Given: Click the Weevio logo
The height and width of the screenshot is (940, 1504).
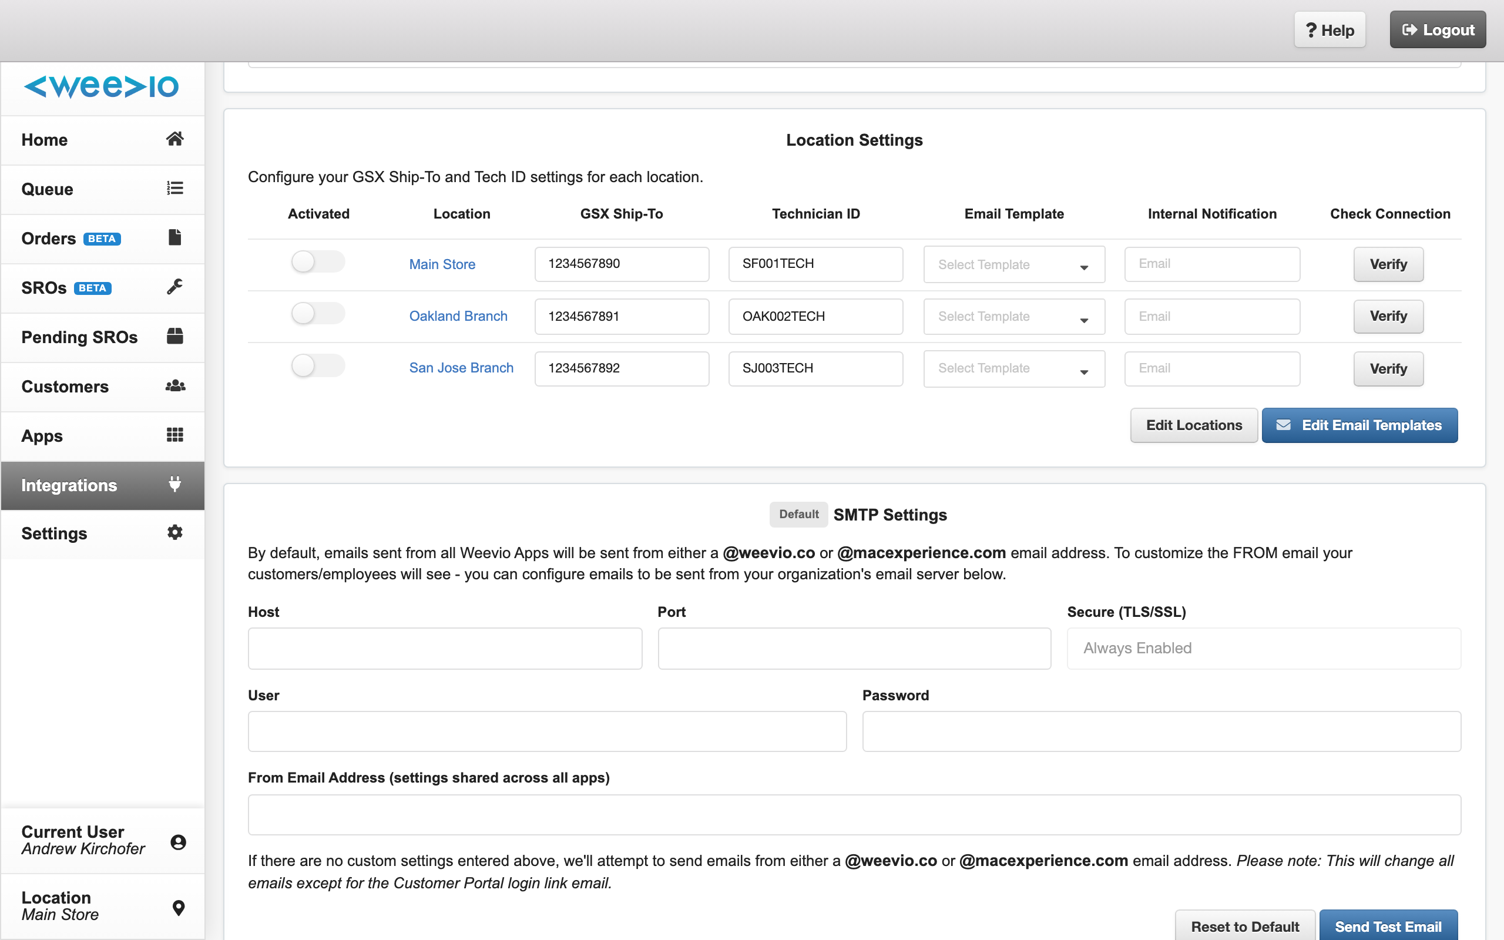Looking at the screenshot, I should (x=101, y=86).
